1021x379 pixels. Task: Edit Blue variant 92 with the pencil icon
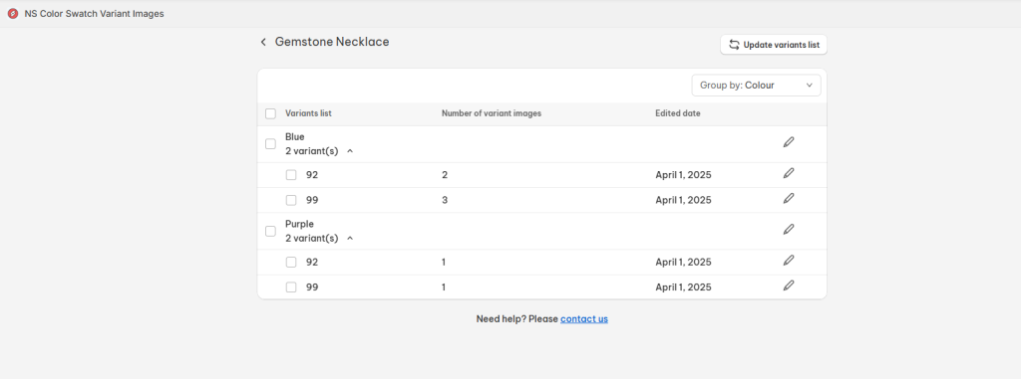789,173
